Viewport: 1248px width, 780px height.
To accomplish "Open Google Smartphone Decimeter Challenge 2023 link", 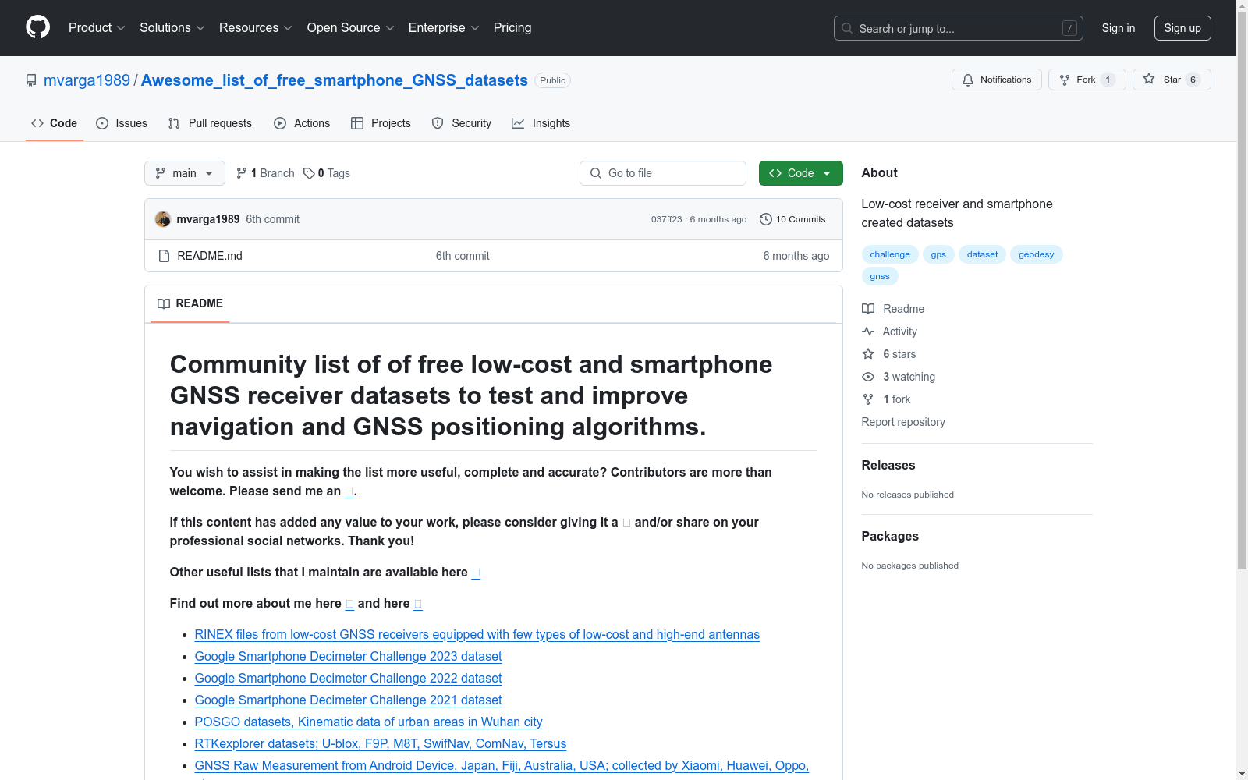I will pos(348,657).
